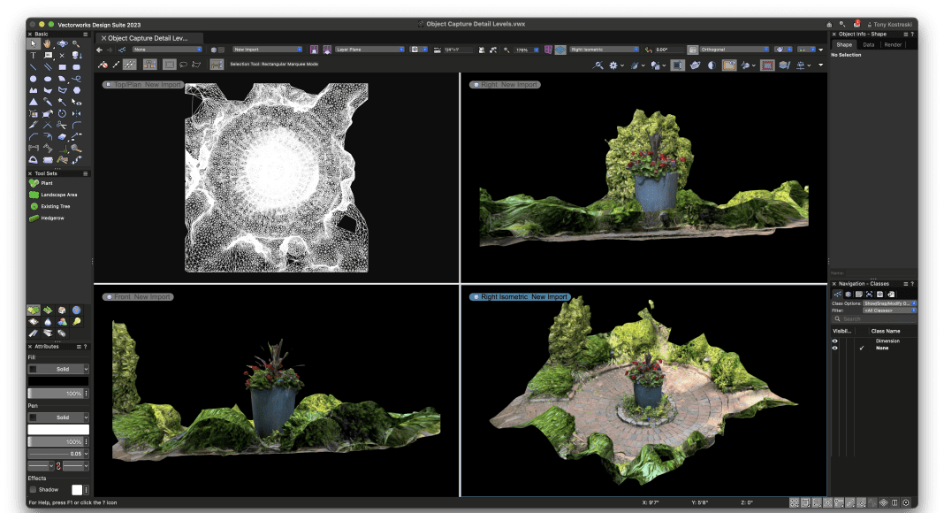Image resolution: width=944 pixels, height=513 pixels.
Task: Click the Front New Import view label
Action: click(x=137, y=297)
